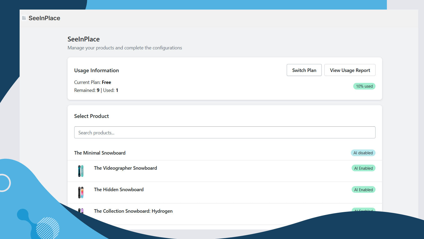Select The Collection Snowboard: Hydrogen title
The width and height of the screenshot is (424, 239).
pos(133,211)
